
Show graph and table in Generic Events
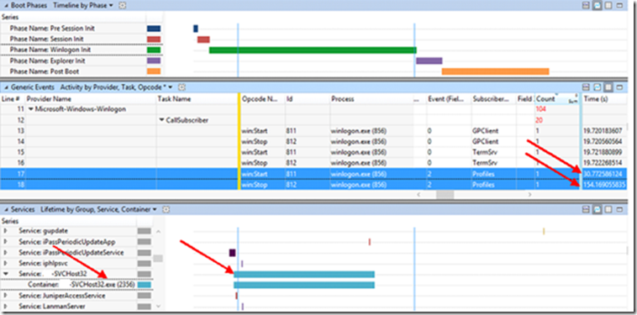tap(586, 87)
